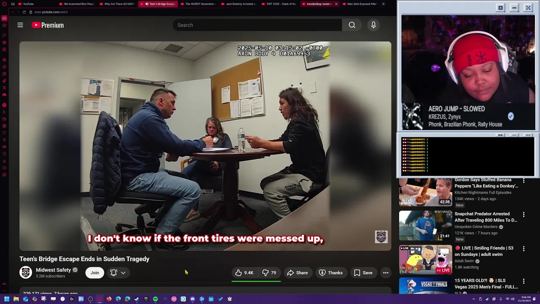Screen dimensions: 540x304
Task: Open Spotify from the taskbar
Action: (155, 299)
